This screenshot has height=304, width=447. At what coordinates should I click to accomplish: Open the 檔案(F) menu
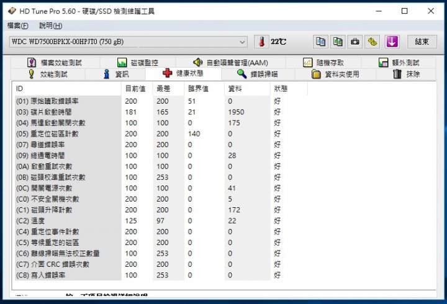pos(17,25)
